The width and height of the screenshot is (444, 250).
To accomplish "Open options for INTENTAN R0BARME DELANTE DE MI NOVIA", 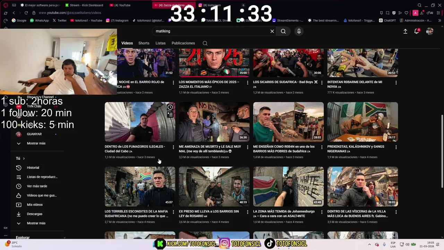I will point(396,83).
